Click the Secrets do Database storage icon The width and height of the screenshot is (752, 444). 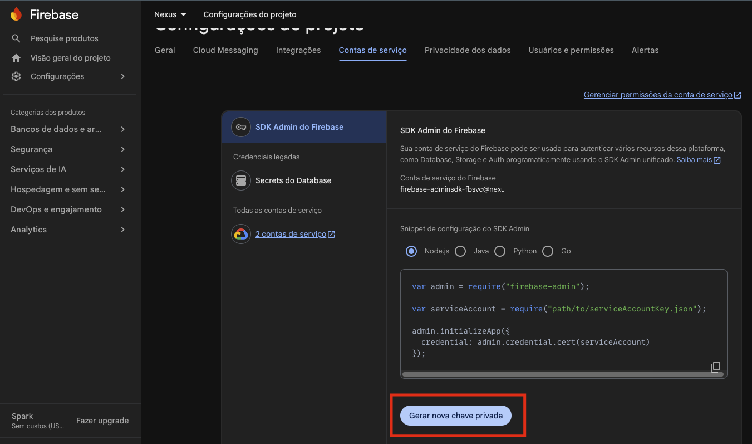click(x=241, y=180)
